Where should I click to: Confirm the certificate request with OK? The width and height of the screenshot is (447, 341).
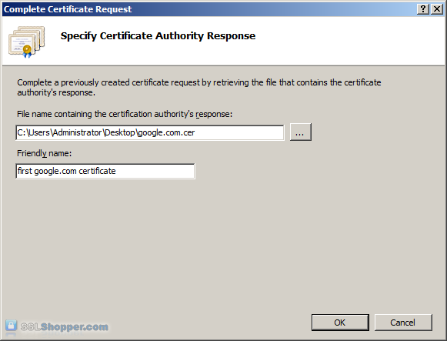click(340, 323)
